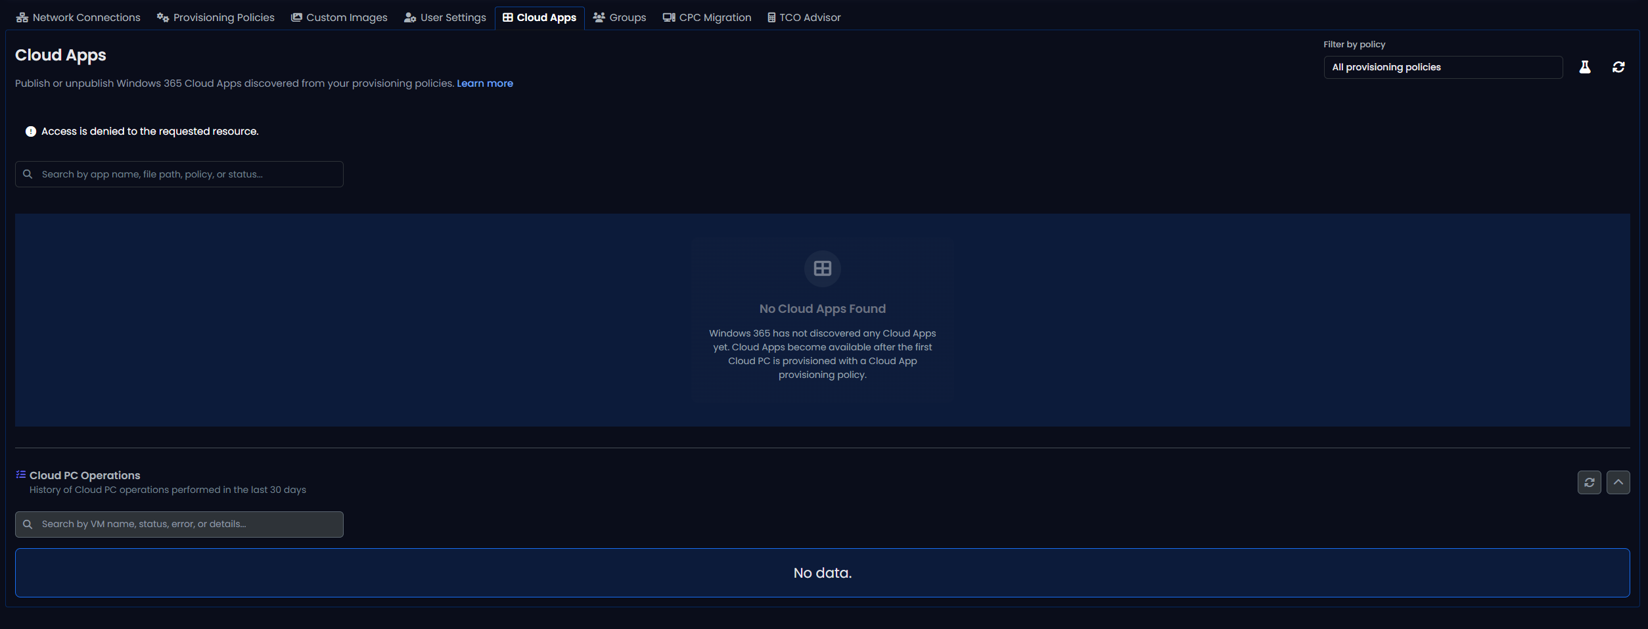
Task: Click the 'Filter by policy' label
Action: (1354, 45)
